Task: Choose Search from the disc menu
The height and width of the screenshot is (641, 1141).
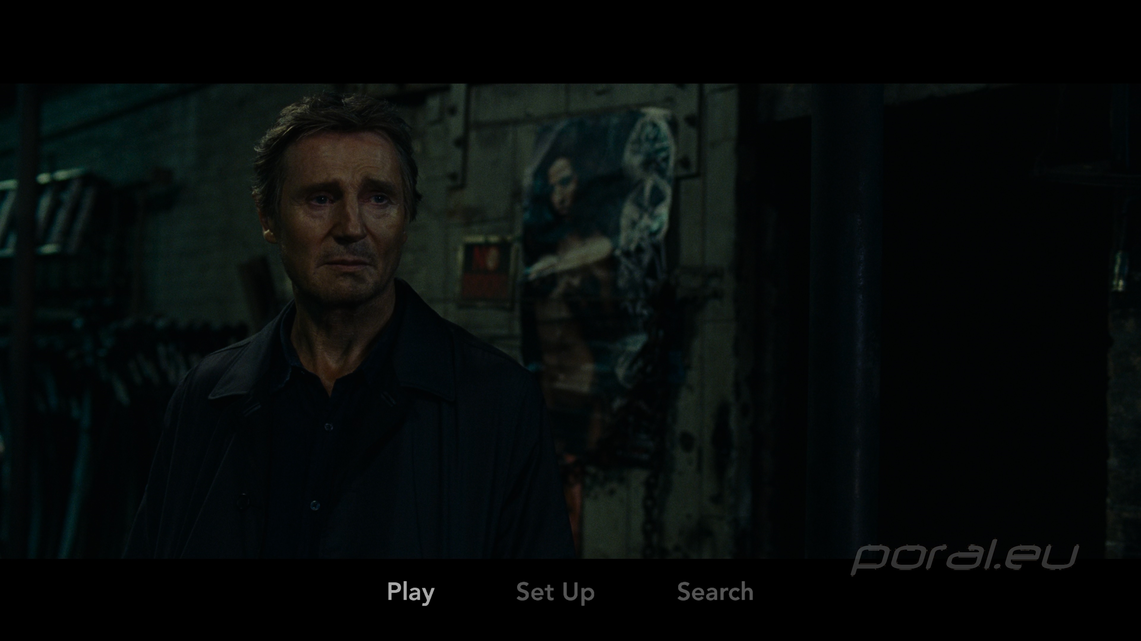Action: pos(715,591)
